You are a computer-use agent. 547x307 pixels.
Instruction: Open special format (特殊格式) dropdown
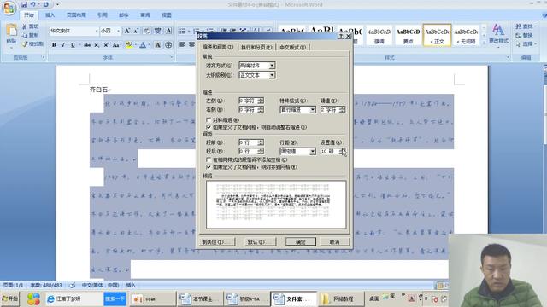[313, 110]
